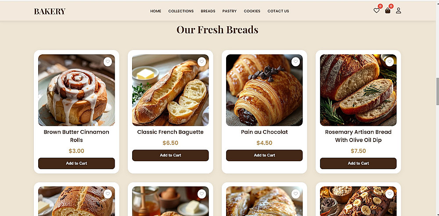The width and height of the screenshot is (439, 216).
Task: Open the wishlist heart icon in header
Action: tap(376, 11)
